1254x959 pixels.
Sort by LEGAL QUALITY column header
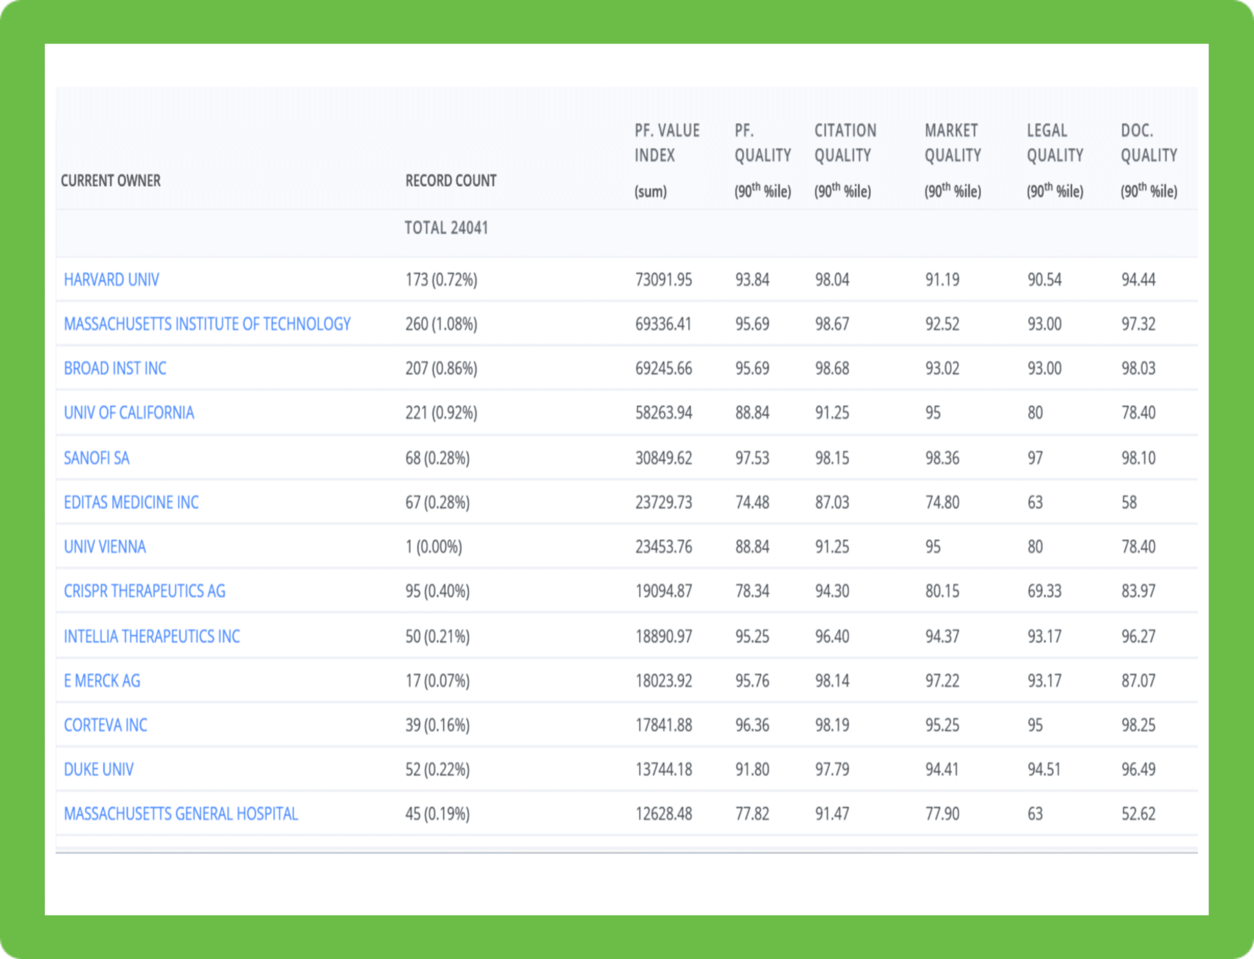click(x=1055, y=143)
